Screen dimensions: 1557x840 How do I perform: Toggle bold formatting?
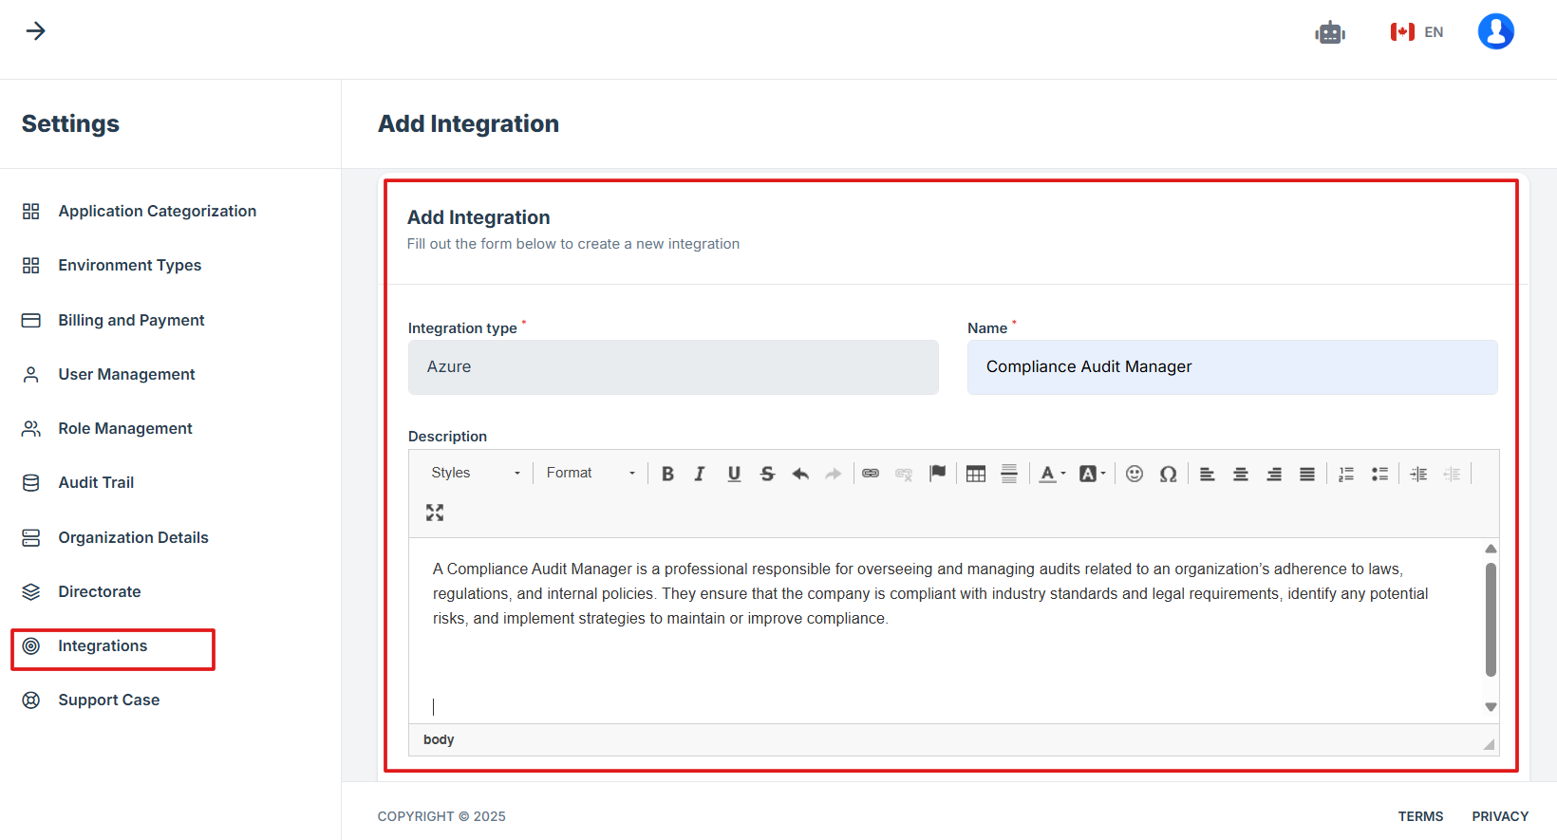(x=667, y=474)
